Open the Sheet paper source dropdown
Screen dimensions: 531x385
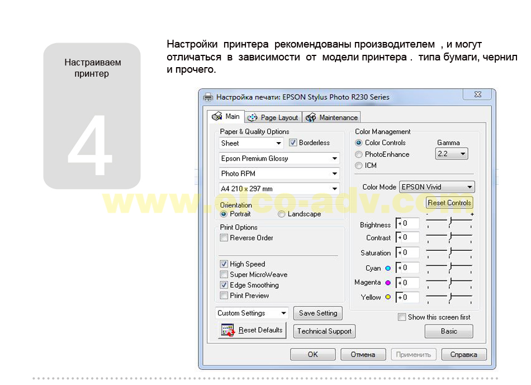251,143
